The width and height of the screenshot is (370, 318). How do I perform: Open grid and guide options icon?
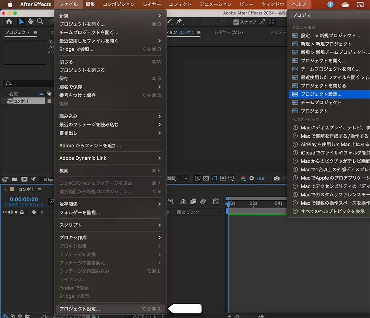point(231,178)
